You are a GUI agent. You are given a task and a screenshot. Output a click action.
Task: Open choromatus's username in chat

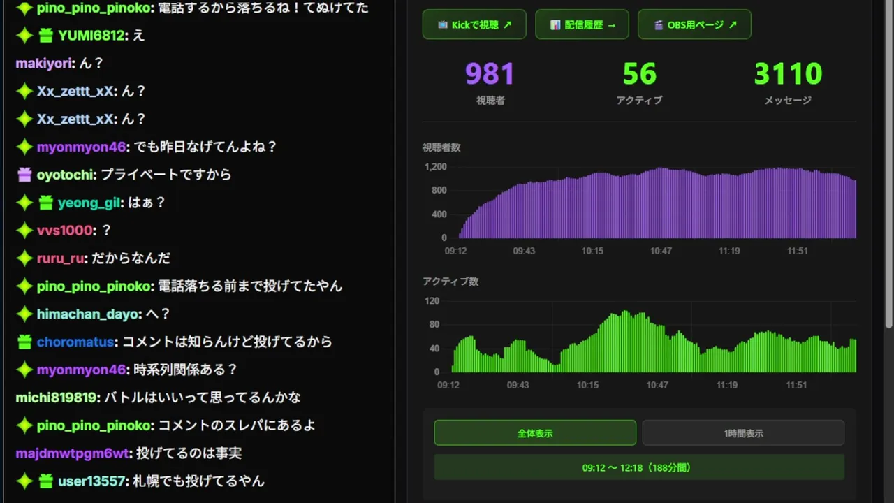(75, 342)
